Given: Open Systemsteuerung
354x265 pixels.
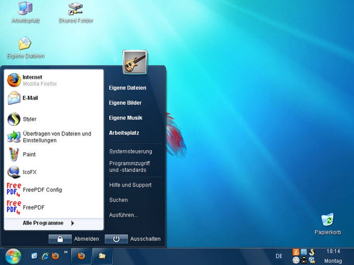Looking at the screenshot, I should point(131,151).
